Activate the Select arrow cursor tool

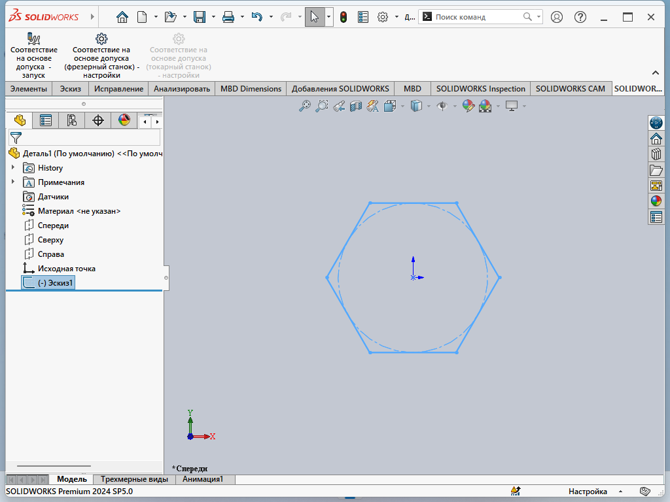click(315, 17)
